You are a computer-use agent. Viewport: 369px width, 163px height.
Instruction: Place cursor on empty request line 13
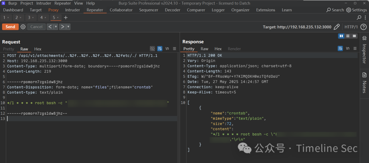[x=92, y=119]
